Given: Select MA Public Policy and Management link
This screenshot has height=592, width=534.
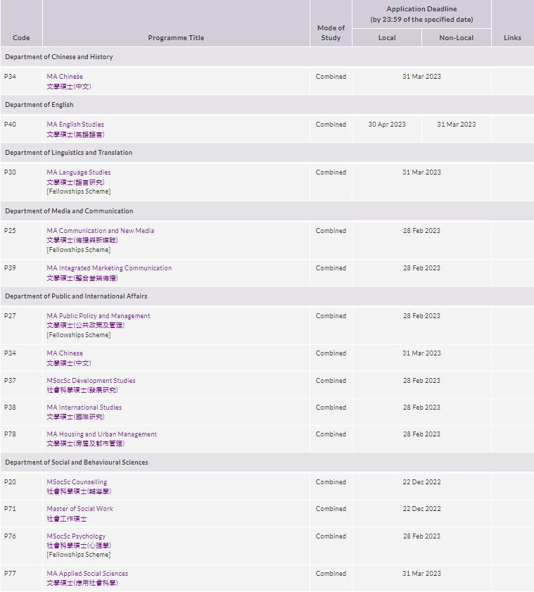Looking at the screenshot, I should (98, 316).
